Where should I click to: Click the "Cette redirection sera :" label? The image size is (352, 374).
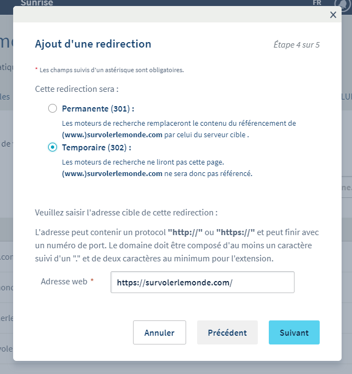(77, 89)
